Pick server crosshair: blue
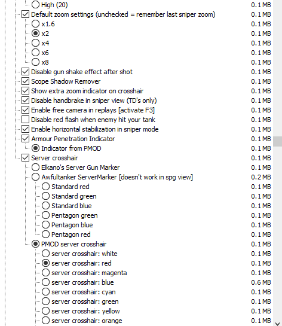 tap(45, 282)
